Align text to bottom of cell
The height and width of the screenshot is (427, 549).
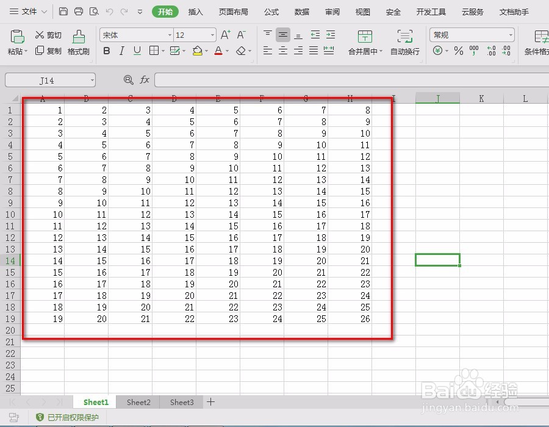click(x=298, y=35)
